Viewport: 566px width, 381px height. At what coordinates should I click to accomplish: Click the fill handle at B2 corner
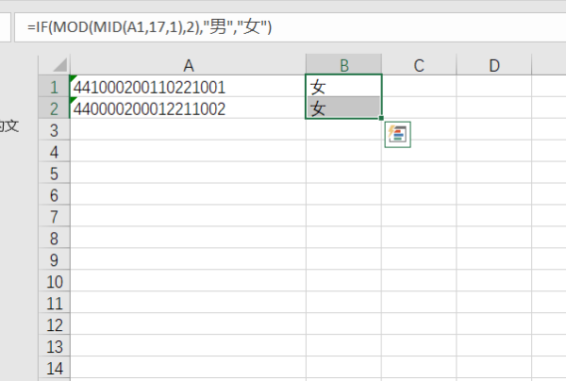pyautogui.click(x=381, y=118)
